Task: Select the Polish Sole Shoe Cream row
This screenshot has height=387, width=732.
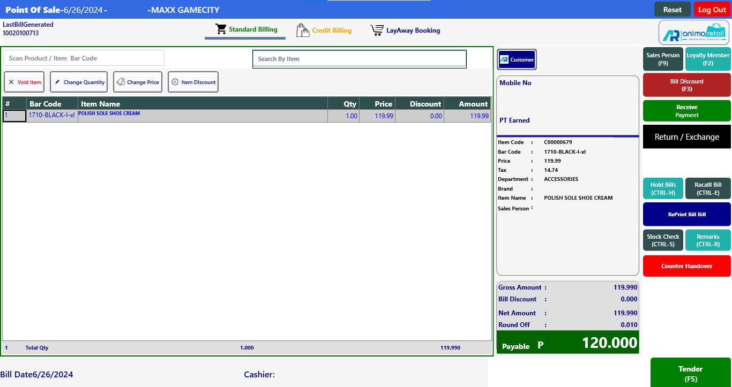Action: [204, 116]
